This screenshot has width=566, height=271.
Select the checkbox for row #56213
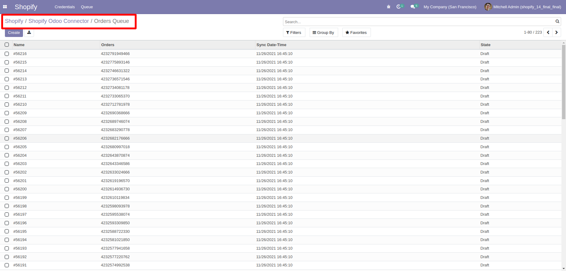(7, 79)
